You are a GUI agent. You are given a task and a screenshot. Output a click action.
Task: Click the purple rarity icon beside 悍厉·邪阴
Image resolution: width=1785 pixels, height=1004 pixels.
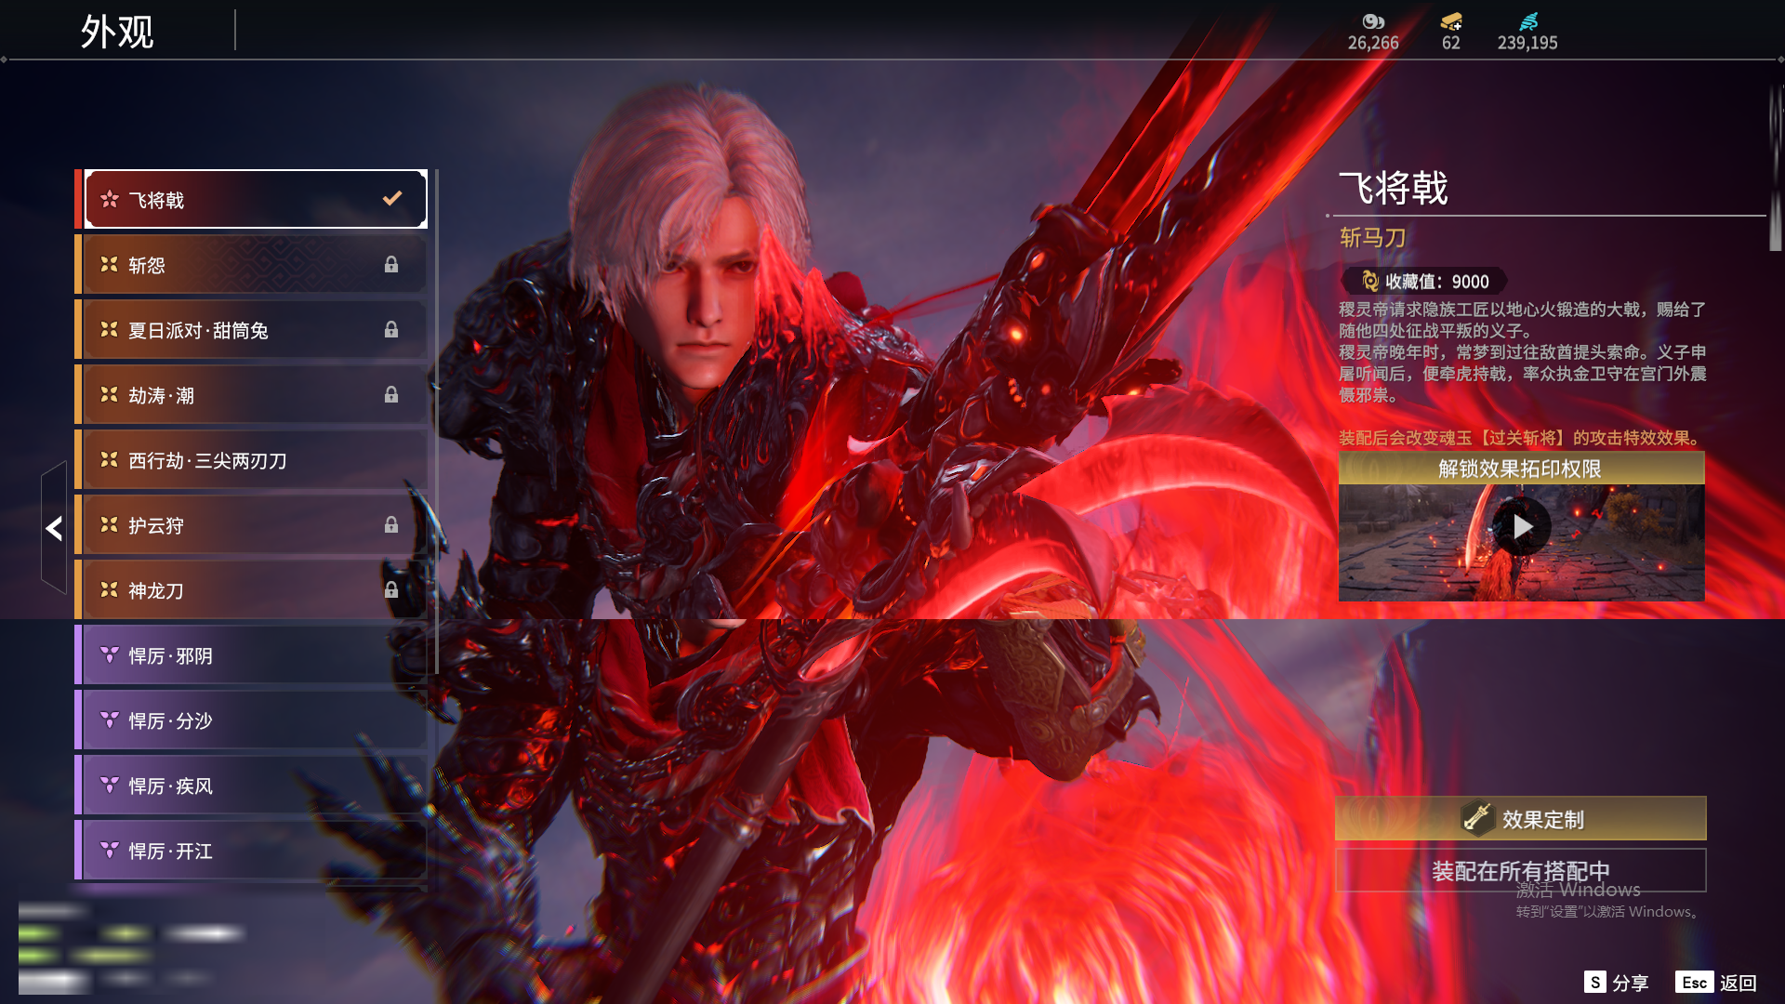(x=110, y=655)
